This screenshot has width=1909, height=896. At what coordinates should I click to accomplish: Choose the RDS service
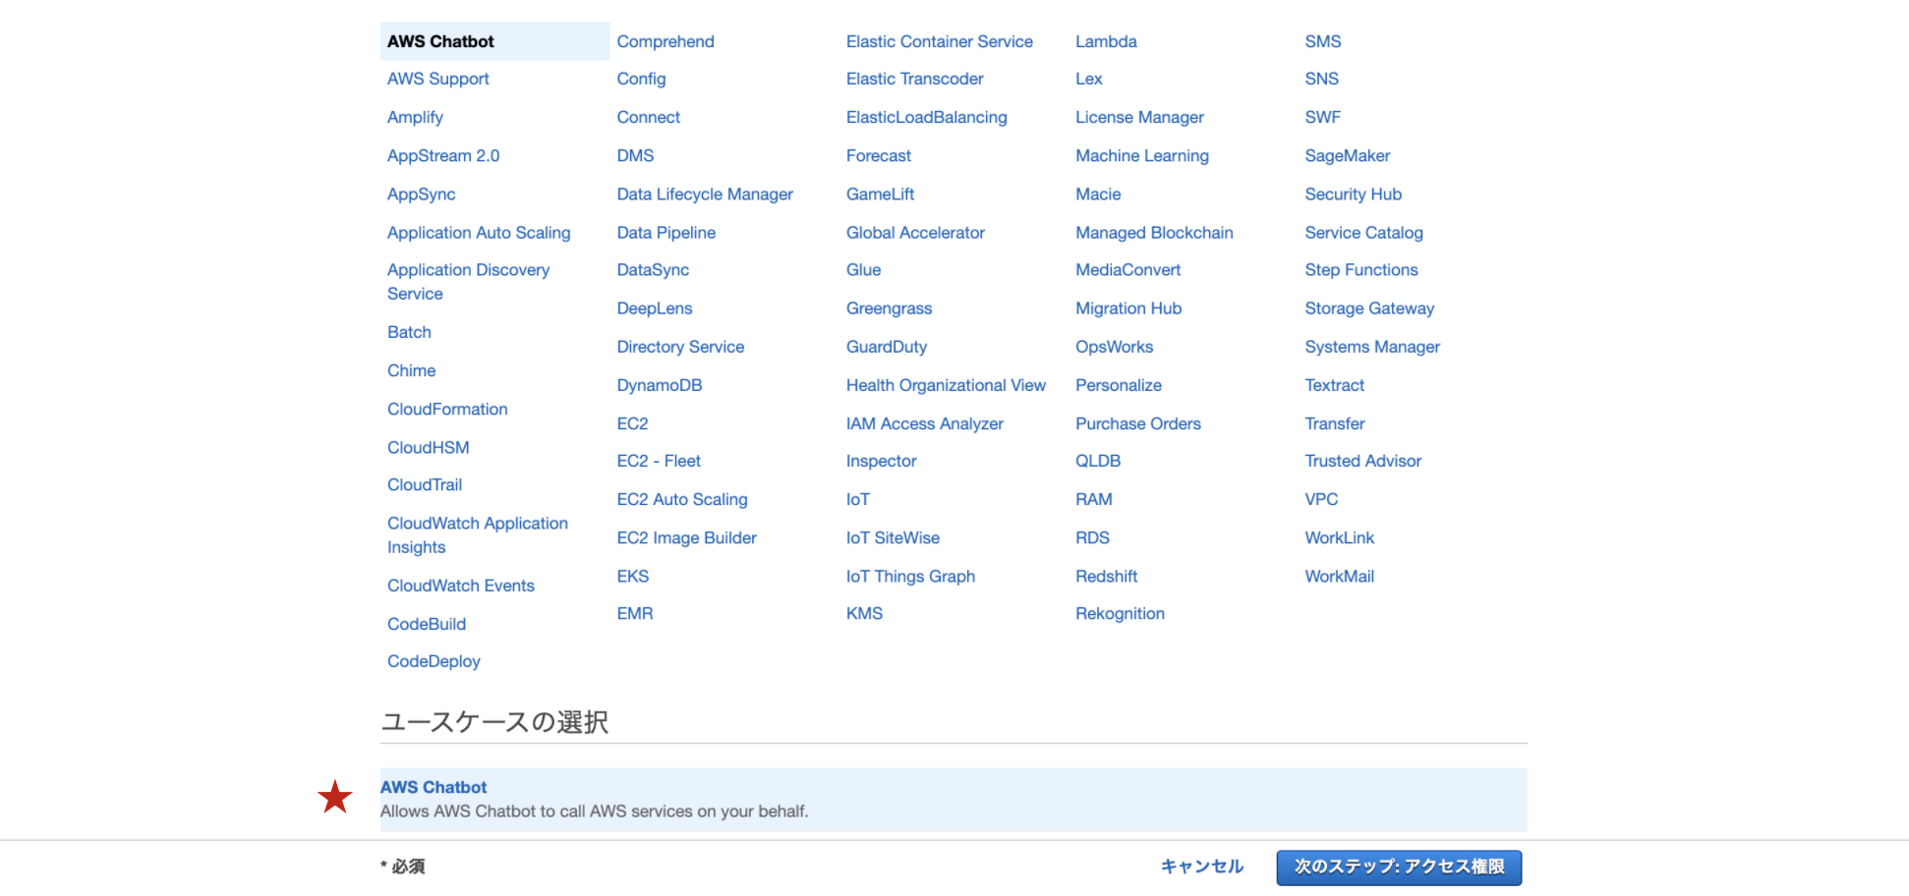[1092, 537]
